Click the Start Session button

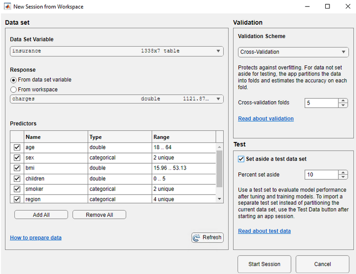[264, 264]
